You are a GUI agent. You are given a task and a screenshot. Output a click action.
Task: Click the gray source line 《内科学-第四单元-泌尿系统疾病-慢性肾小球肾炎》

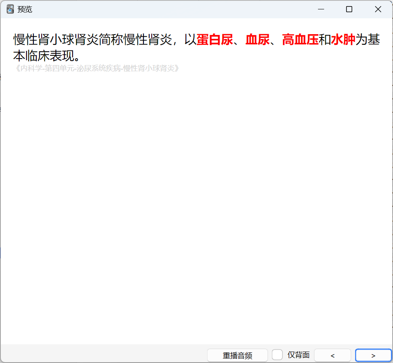pos(97,68)
